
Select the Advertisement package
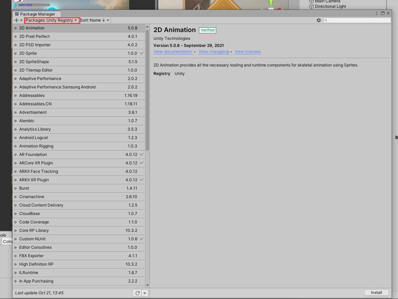(x=79, y=112)
